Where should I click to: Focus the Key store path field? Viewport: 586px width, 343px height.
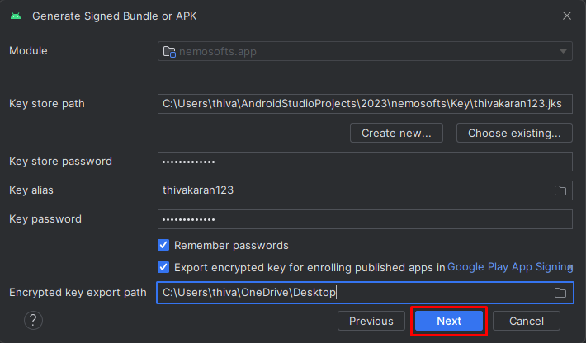click(365, 104)
